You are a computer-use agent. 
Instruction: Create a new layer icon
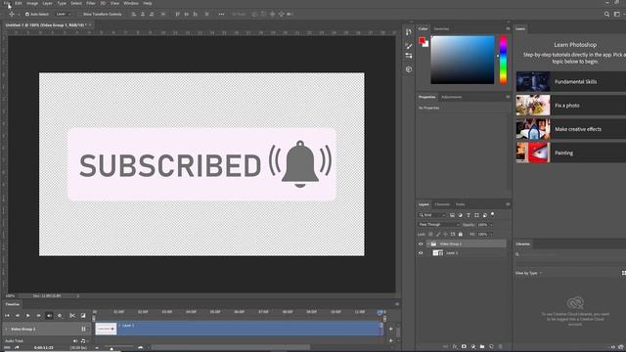point(491,347)
